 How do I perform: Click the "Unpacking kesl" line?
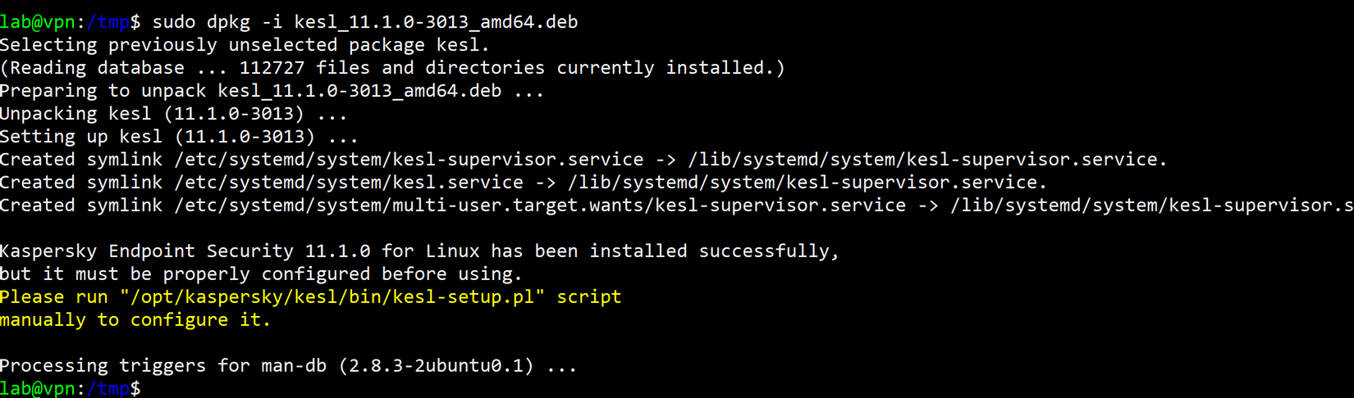click(172, 114)
